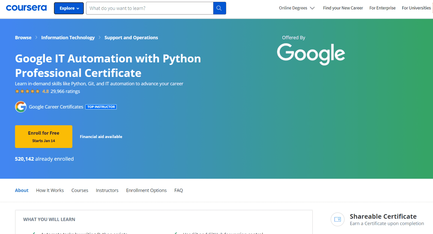Click the green checkmark beside Python scripts item
This screenshot has height=234, width=433.
pos(34,232)
